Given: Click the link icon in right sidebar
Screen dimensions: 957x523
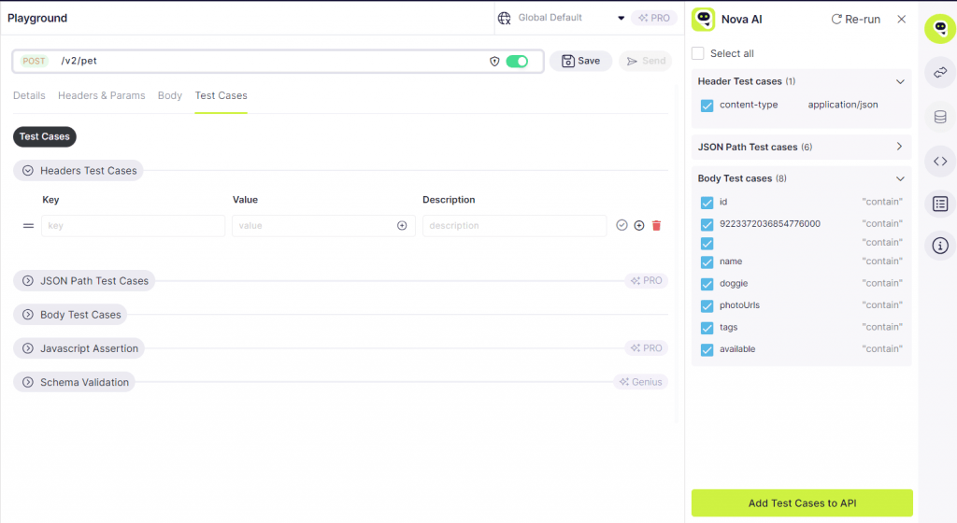Looking at the screenshot, I should tap(939, 73).
